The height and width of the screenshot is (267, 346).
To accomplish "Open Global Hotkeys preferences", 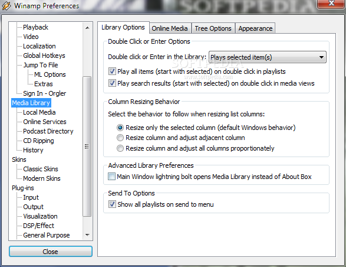I will click(x=44, y=56).
